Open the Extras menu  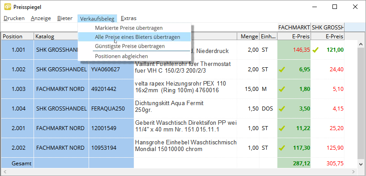point(128,18)
